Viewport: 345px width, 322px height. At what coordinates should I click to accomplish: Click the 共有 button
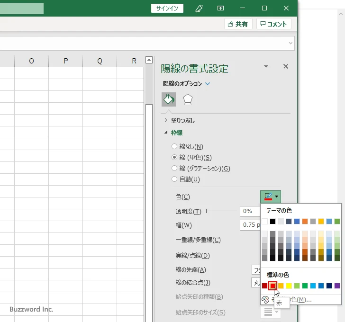tap(238, 24)
